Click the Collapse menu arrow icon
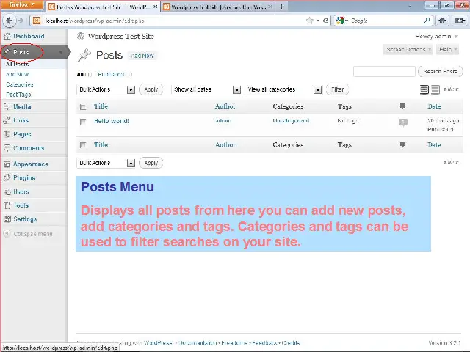This screenshot has height=352, width=470. point(7,234)
